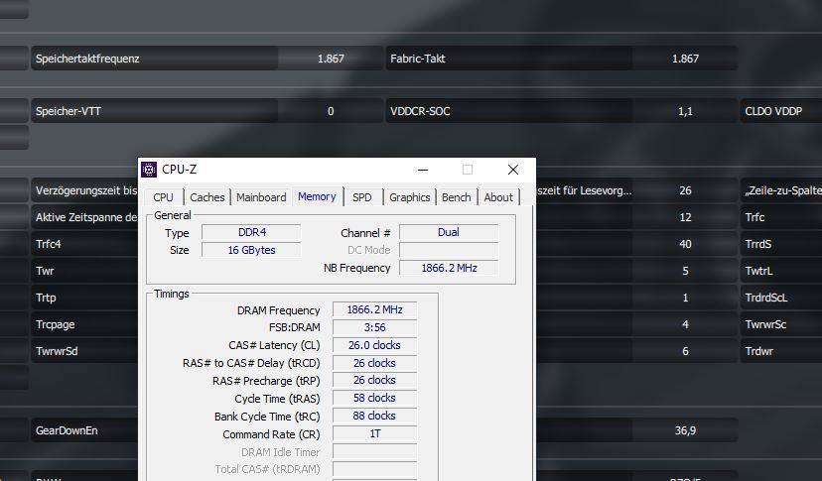Click the TwrwrSd label in background window
This screenshot has width=822, height=481.
(x=57, y=351)
